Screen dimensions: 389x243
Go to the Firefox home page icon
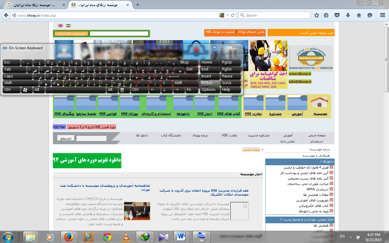point(359,15)
